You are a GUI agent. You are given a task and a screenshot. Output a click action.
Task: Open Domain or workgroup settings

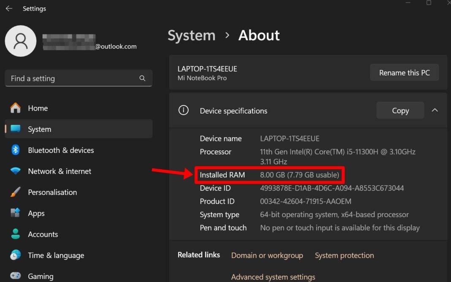point(267,255)
